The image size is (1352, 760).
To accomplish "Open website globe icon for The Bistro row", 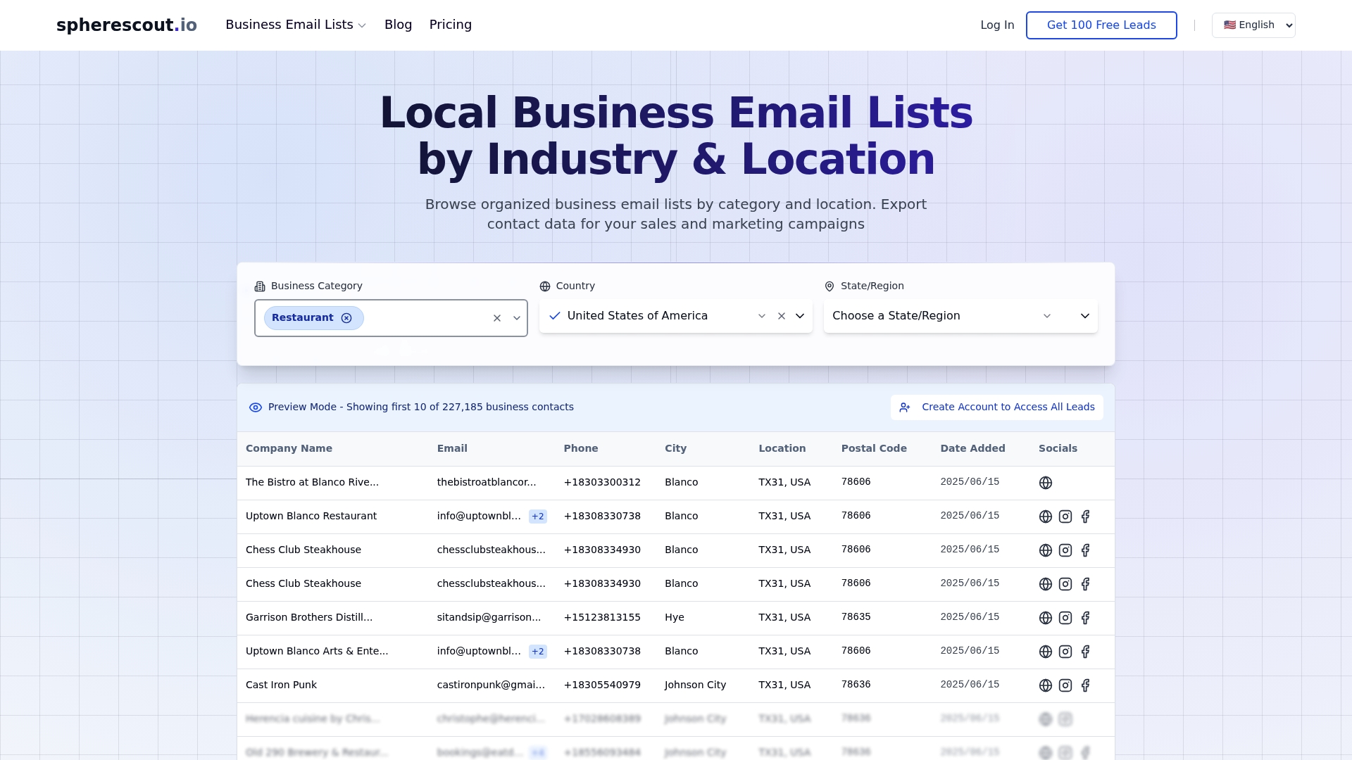I will click(x=1046, y=483).
